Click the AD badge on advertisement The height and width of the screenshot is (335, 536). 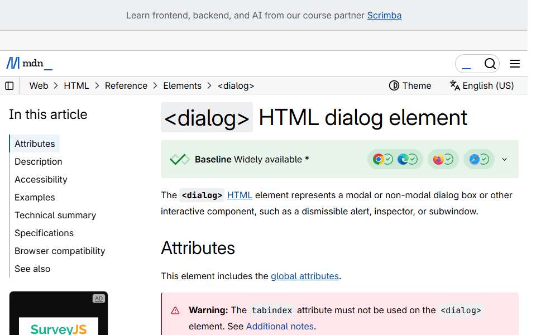(98, 298)
